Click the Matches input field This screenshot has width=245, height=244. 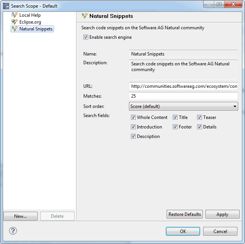point(183,96)
